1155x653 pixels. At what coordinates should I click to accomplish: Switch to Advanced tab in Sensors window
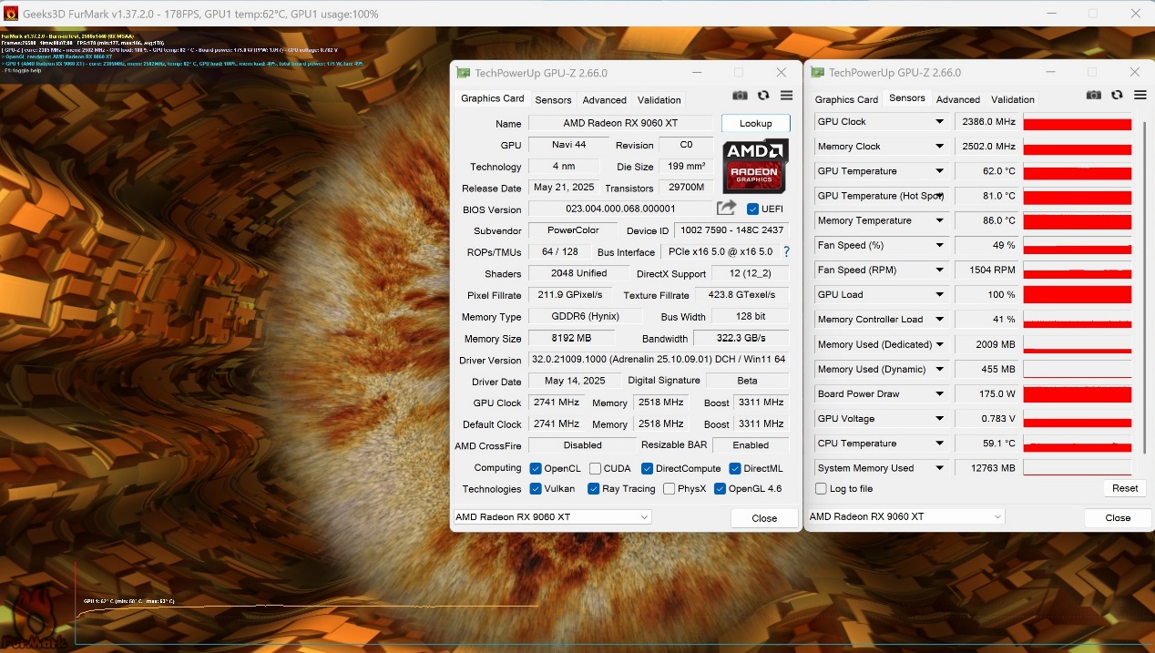click(x=958, y=100)
